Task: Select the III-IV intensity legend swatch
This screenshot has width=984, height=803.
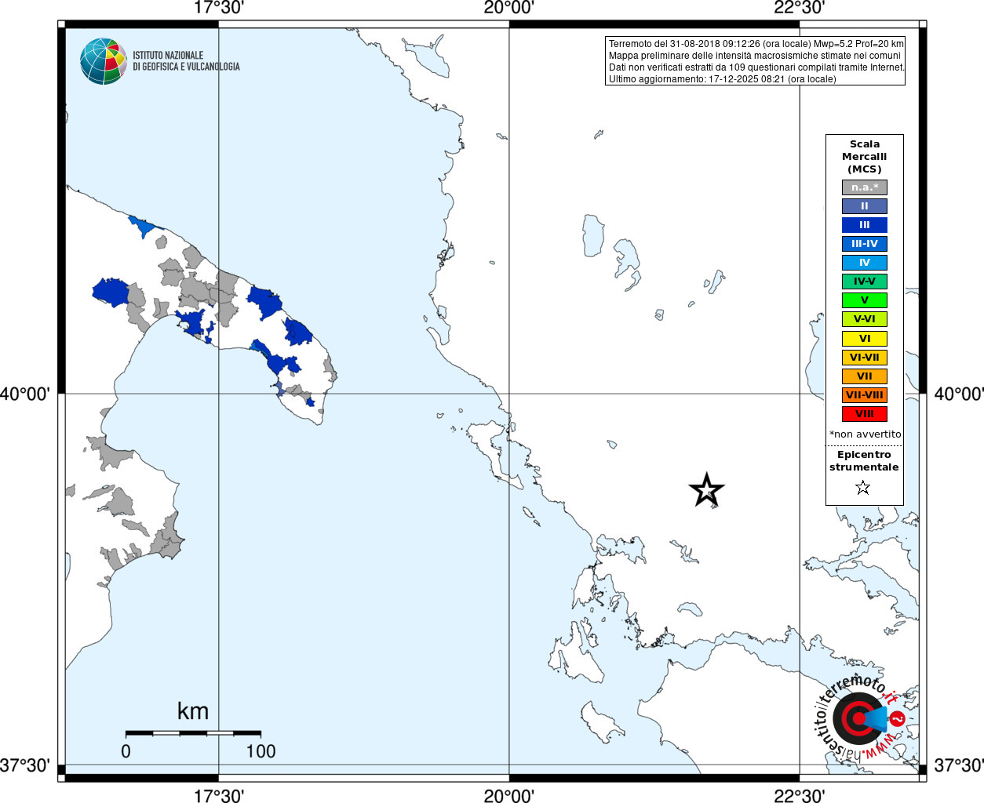Action: [865, 244]
